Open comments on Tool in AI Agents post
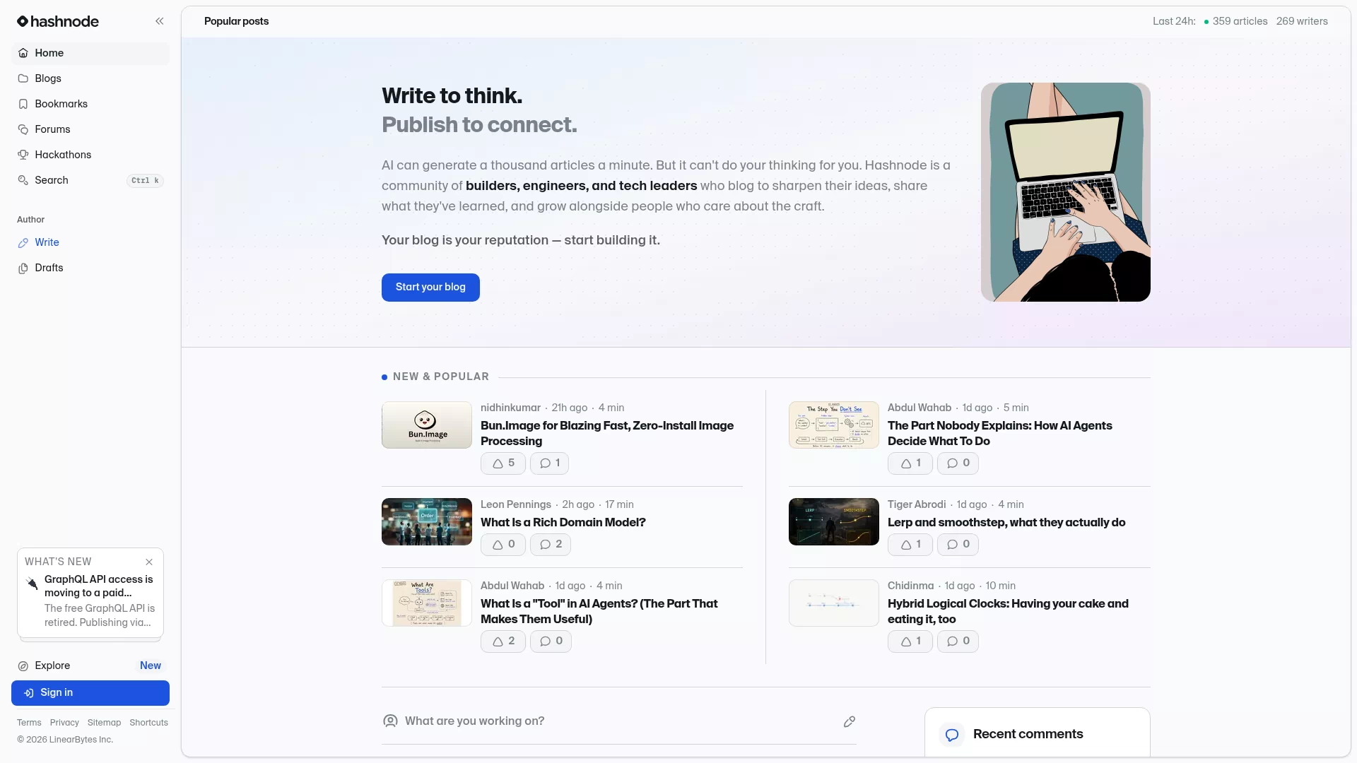 click(x=551, y=641)
